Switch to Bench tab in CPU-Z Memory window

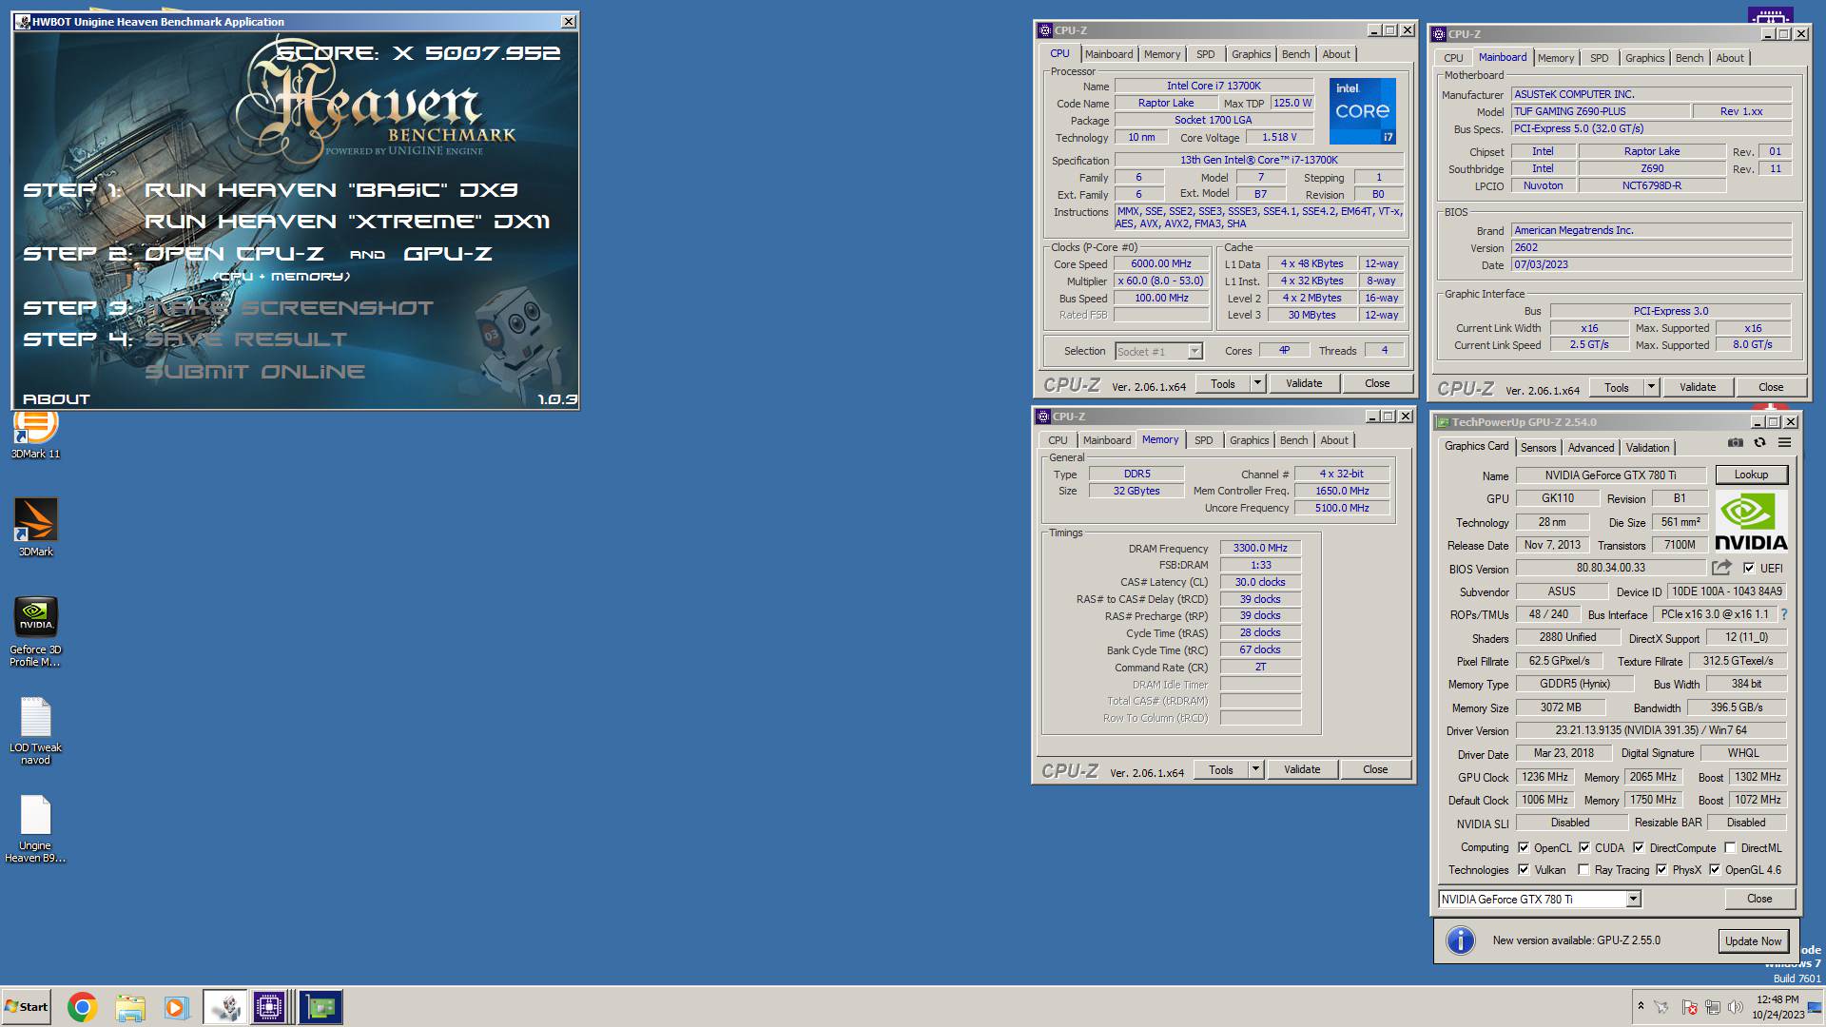pos(1293,440)
